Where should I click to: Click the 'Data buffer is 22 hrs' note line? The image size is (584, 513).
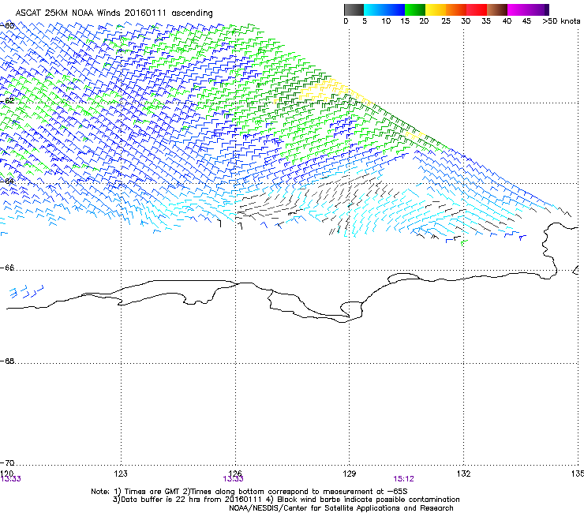click(286, 500)
